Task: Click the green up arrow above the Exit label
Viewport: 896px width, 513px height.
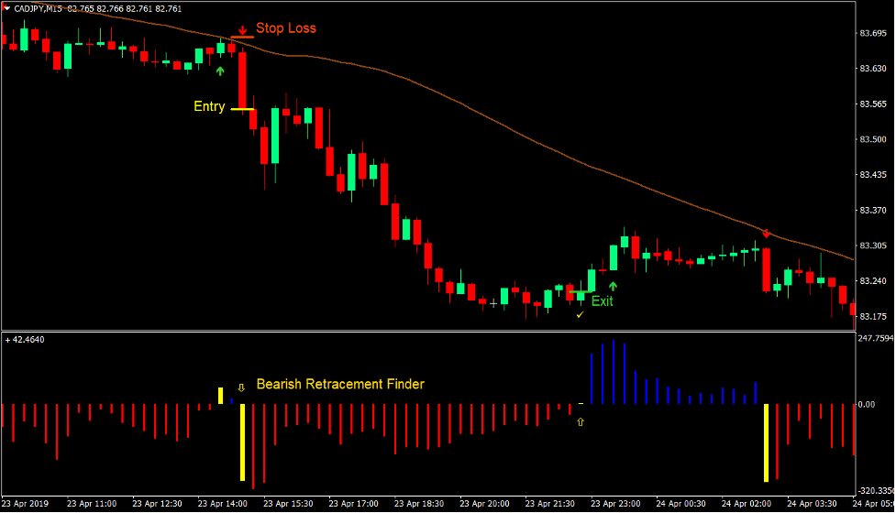Action: [614, 286]
